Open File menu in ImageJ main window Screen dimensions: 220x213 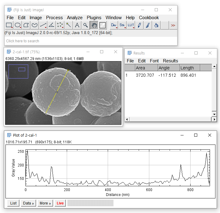[x=10, y=18]
